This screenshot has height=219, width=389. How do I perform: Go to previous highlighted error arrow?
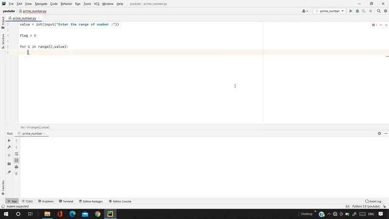(381, 25)
